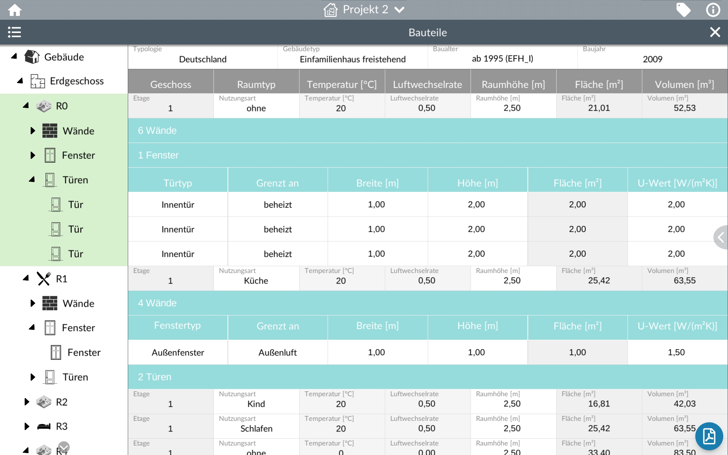Select the Erdgeschoss floor plan icon
Image resolution: width=728 pixels, height=455 pixels.
[x=38, y=81]
